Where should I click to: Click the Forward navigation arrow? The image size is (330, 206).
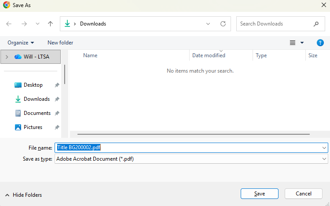[24, 24]
